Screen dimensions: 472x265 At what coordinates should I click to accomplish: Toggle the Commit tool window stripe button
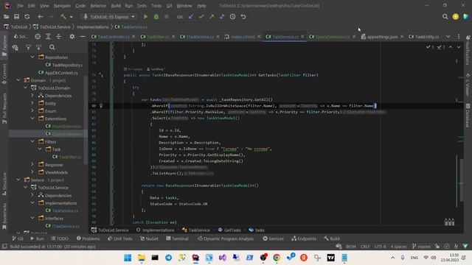(x=4, y=74)
